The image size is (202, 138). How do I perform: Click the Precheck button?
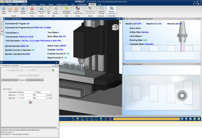pos(15,80)
